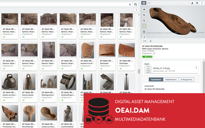205x128 pixels.
Task: Click the Info button below viewer
Action: (145, 41)
